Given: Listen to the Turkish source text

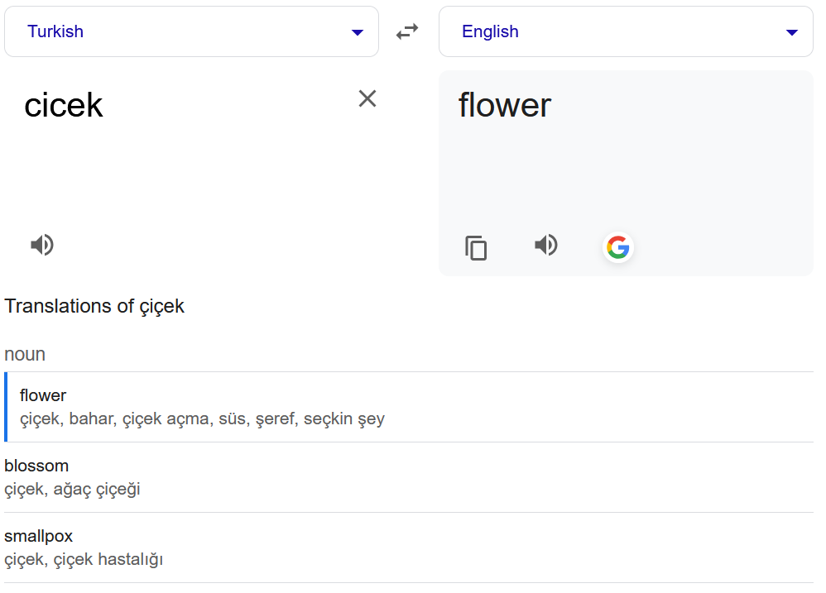Looking at the screenshot, I should 42,245.
